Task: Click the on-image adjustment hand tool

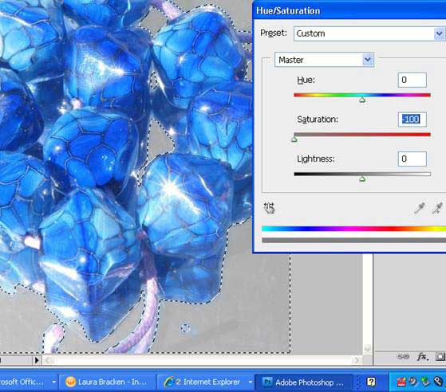Action: point(269,208)
